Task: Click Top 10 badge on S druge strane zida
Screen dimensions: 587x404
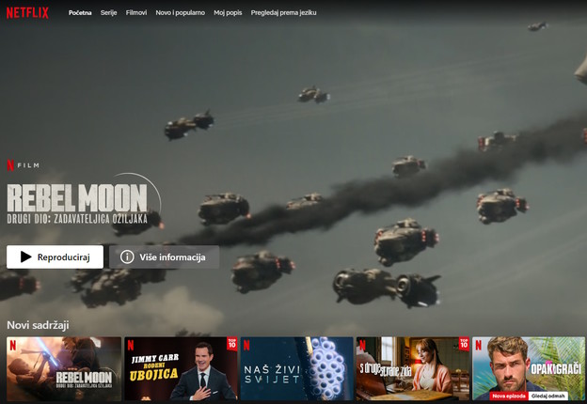Action: (x=464, y=344)
